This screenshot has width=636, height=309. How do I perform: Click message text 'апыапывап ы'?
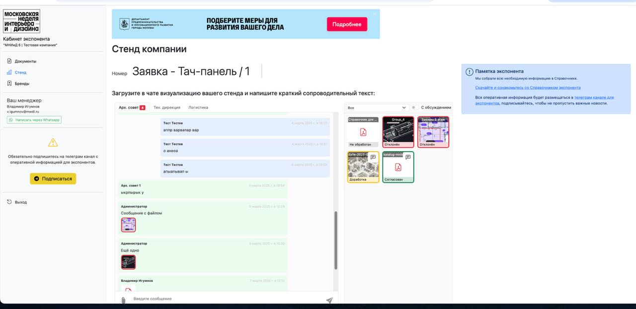click(x=175, y=171)
